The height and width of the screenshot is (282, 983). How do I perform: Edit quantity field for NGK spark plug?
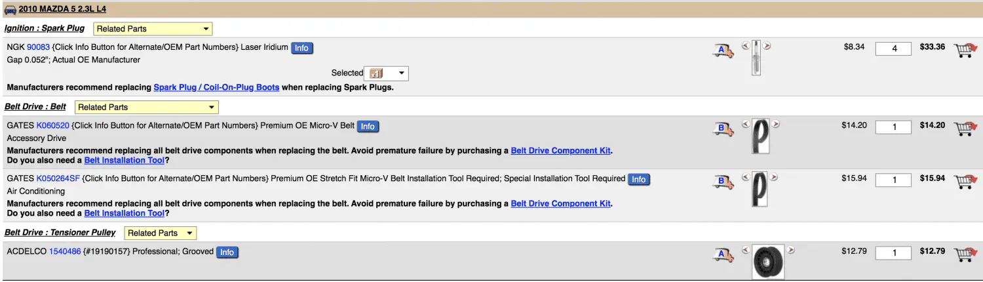[893, 49]
